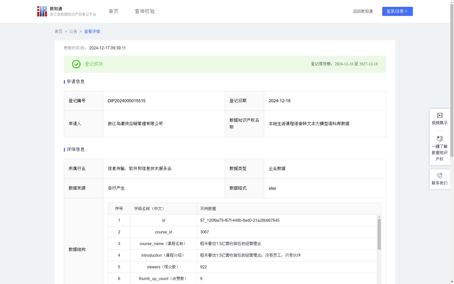Viewport: 454px width, 284px height.
Task: Click the 申请信息 section heading
Action: tap(76, 82)
